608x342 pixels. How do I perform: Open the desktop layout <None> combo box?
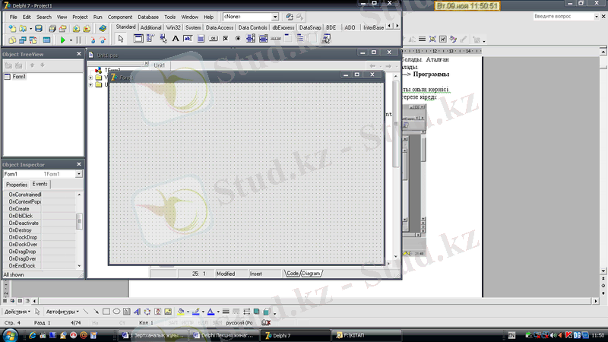click(251, 17)
